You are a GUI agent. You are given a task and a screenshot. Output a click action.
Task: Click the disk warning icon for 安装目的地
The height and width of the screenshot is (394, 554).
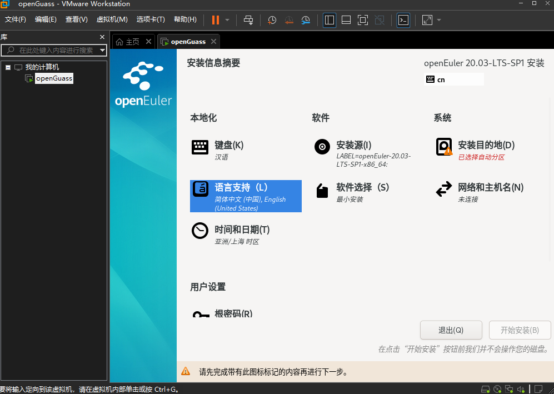(x=444, y=147)
